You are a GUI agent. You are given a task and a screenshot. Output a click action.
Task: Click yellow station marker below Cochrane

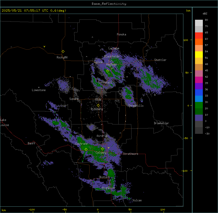[x=86, y=149]
